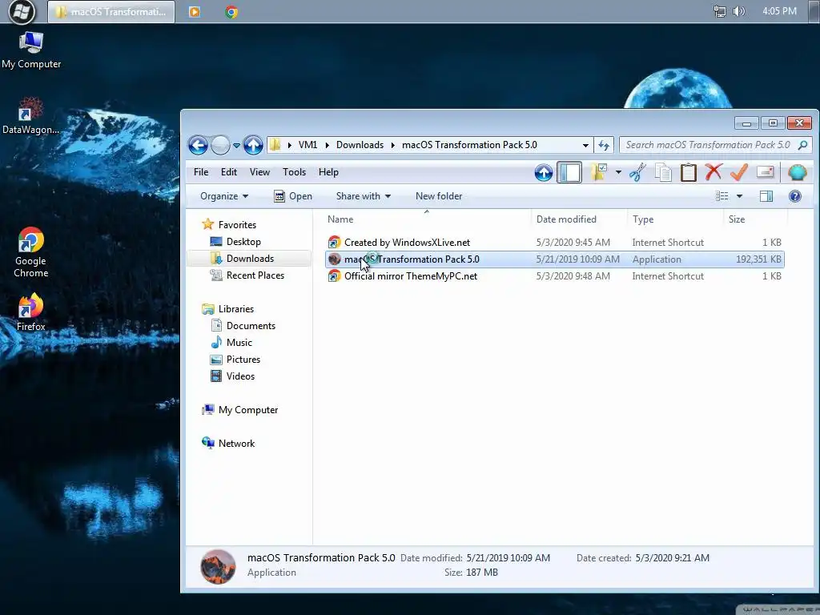Open the Music library
The width and height of the screenshot is (820, 615).
[x=231, y=343]
